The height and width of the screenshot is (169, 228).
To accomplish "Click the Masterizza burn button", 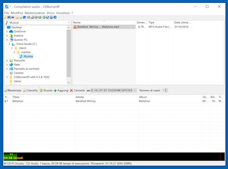I will (x=12, y=90).
